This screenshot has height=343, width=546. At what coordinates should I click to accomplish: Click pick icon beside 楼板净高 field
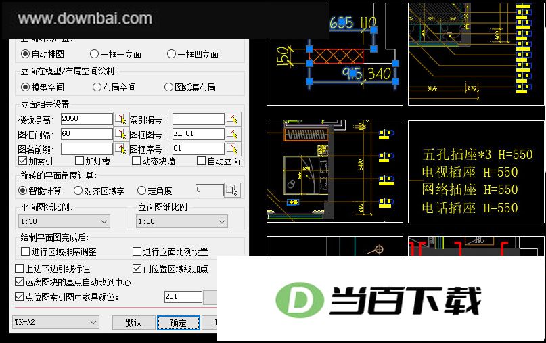pyautogui.click(x=121, y=119)
